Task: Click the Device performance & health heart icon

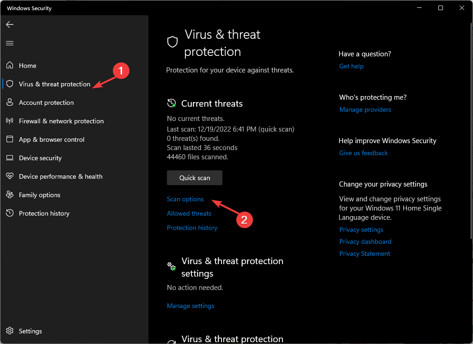Action: tap(9, 176)
